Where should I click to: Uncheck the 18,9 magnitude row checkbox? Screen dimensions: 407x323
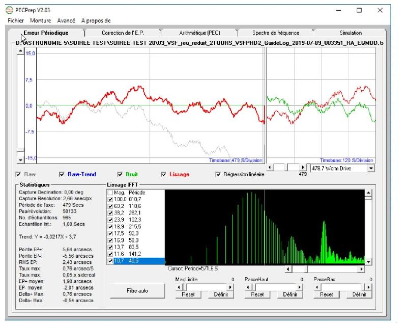[x=110, y=227]
